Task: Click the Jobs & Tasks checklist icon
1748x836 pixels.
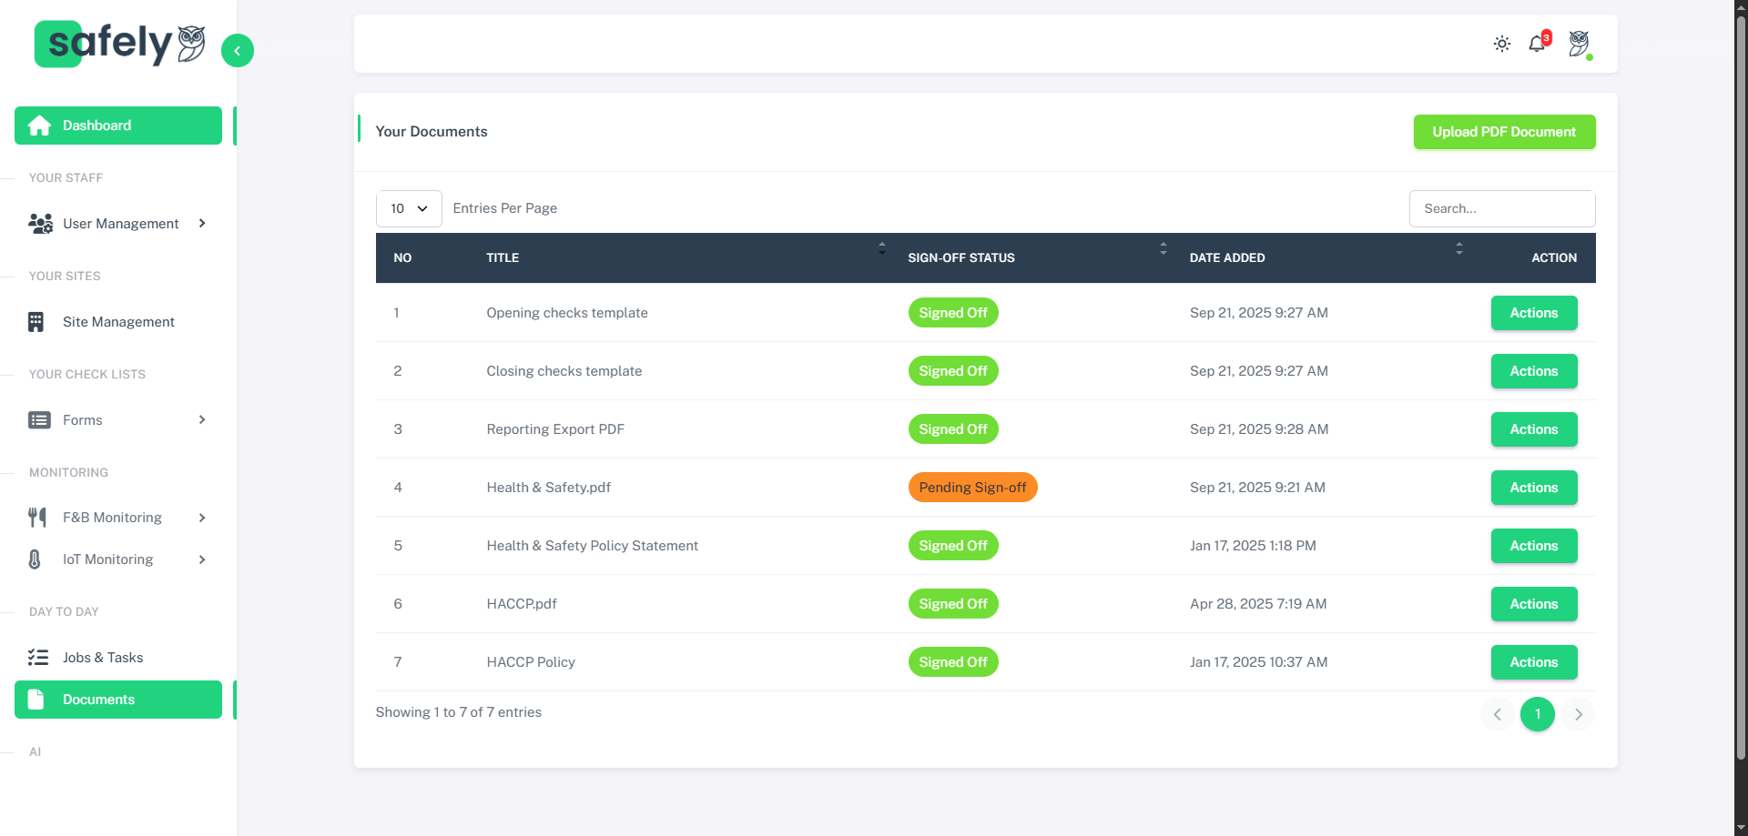Action: pyautogui.click(x=38, y=658)
